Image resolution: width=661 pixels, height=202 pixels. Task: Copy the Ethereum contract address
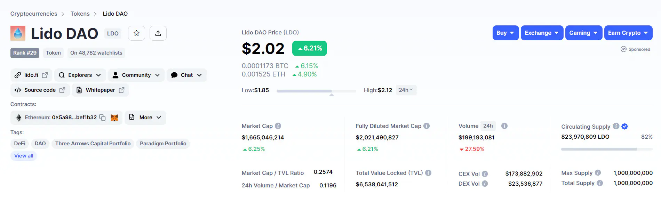102,118
